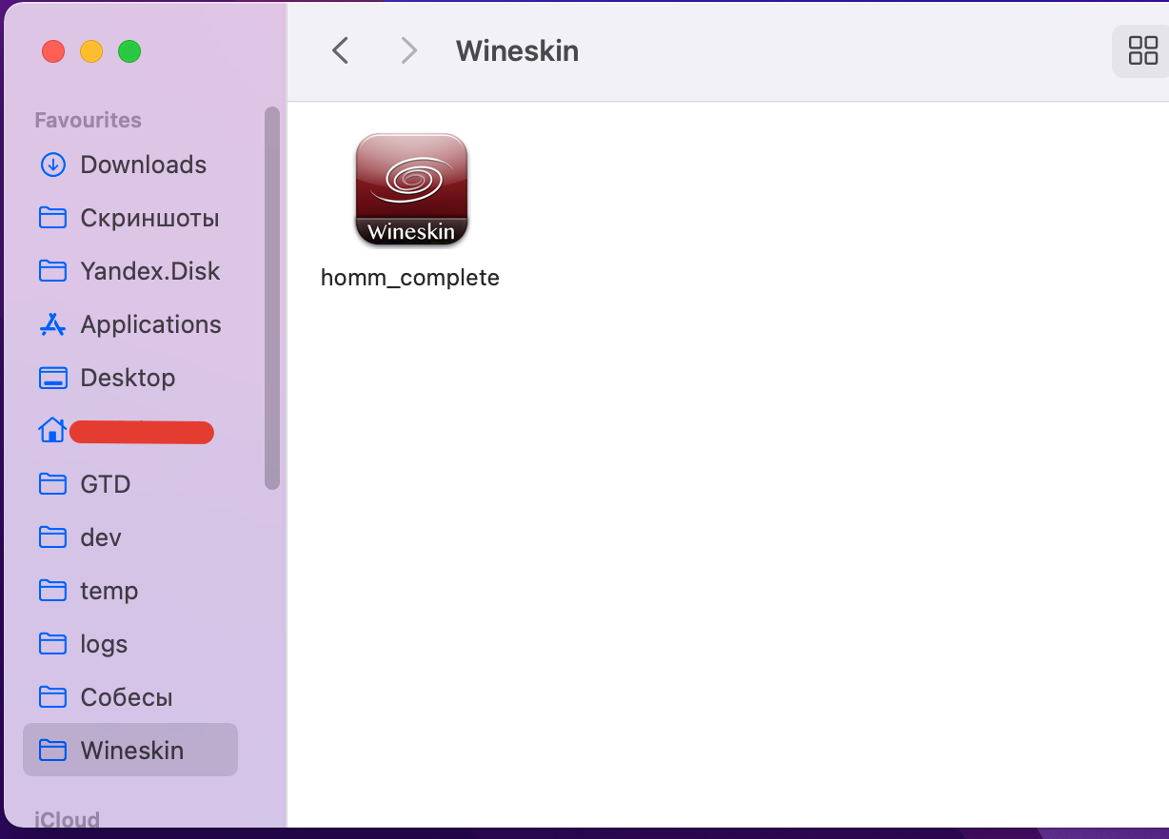Click the temp folder icon
The image size is (1169, 839).
(52, 591)
